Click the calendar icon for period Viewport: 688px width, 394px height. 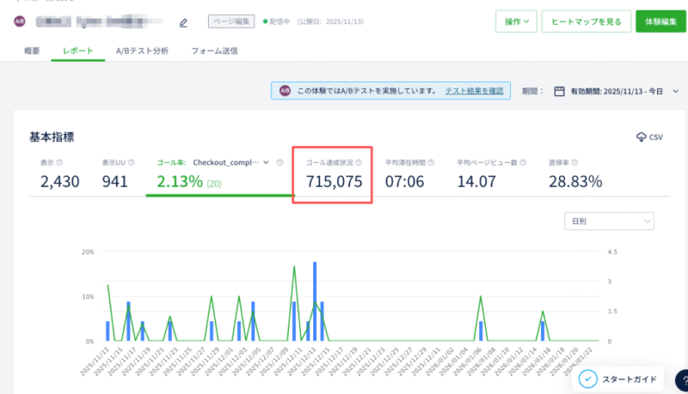[559, 91]
